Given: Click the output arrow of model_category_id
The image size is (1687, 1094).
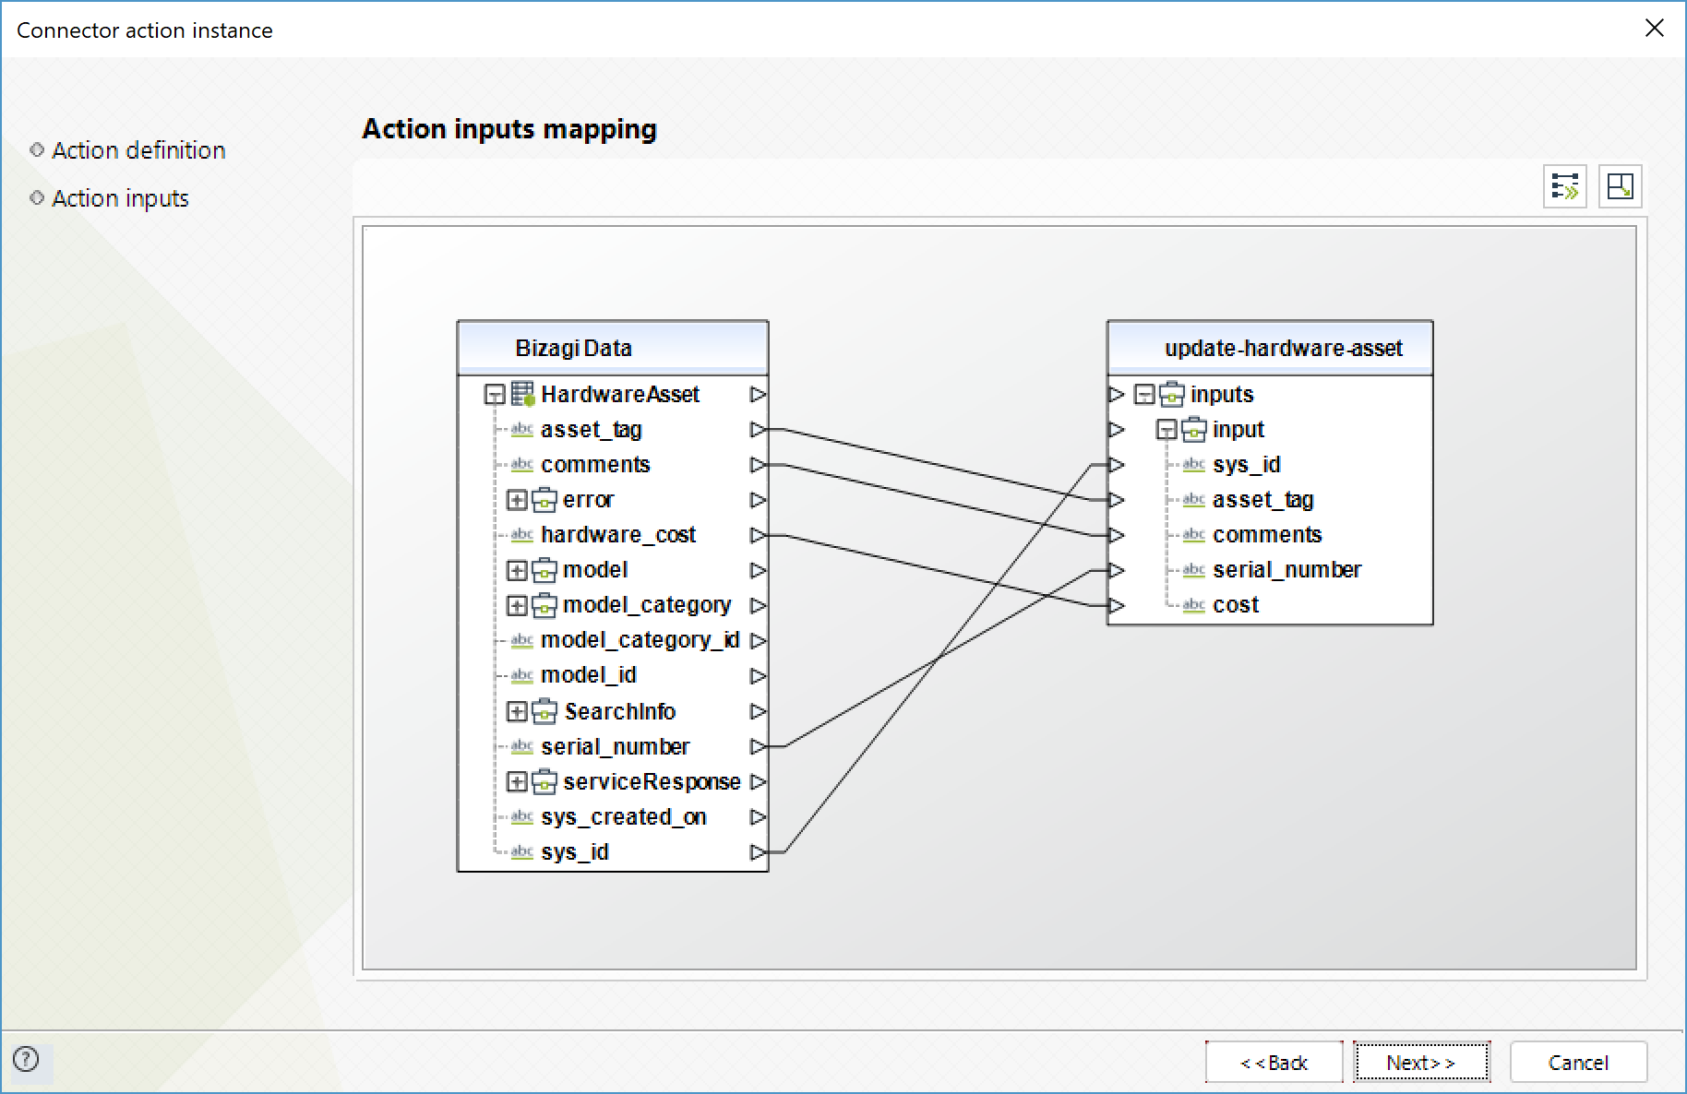Looking at the screenshot, I should (x=758, y=640).
